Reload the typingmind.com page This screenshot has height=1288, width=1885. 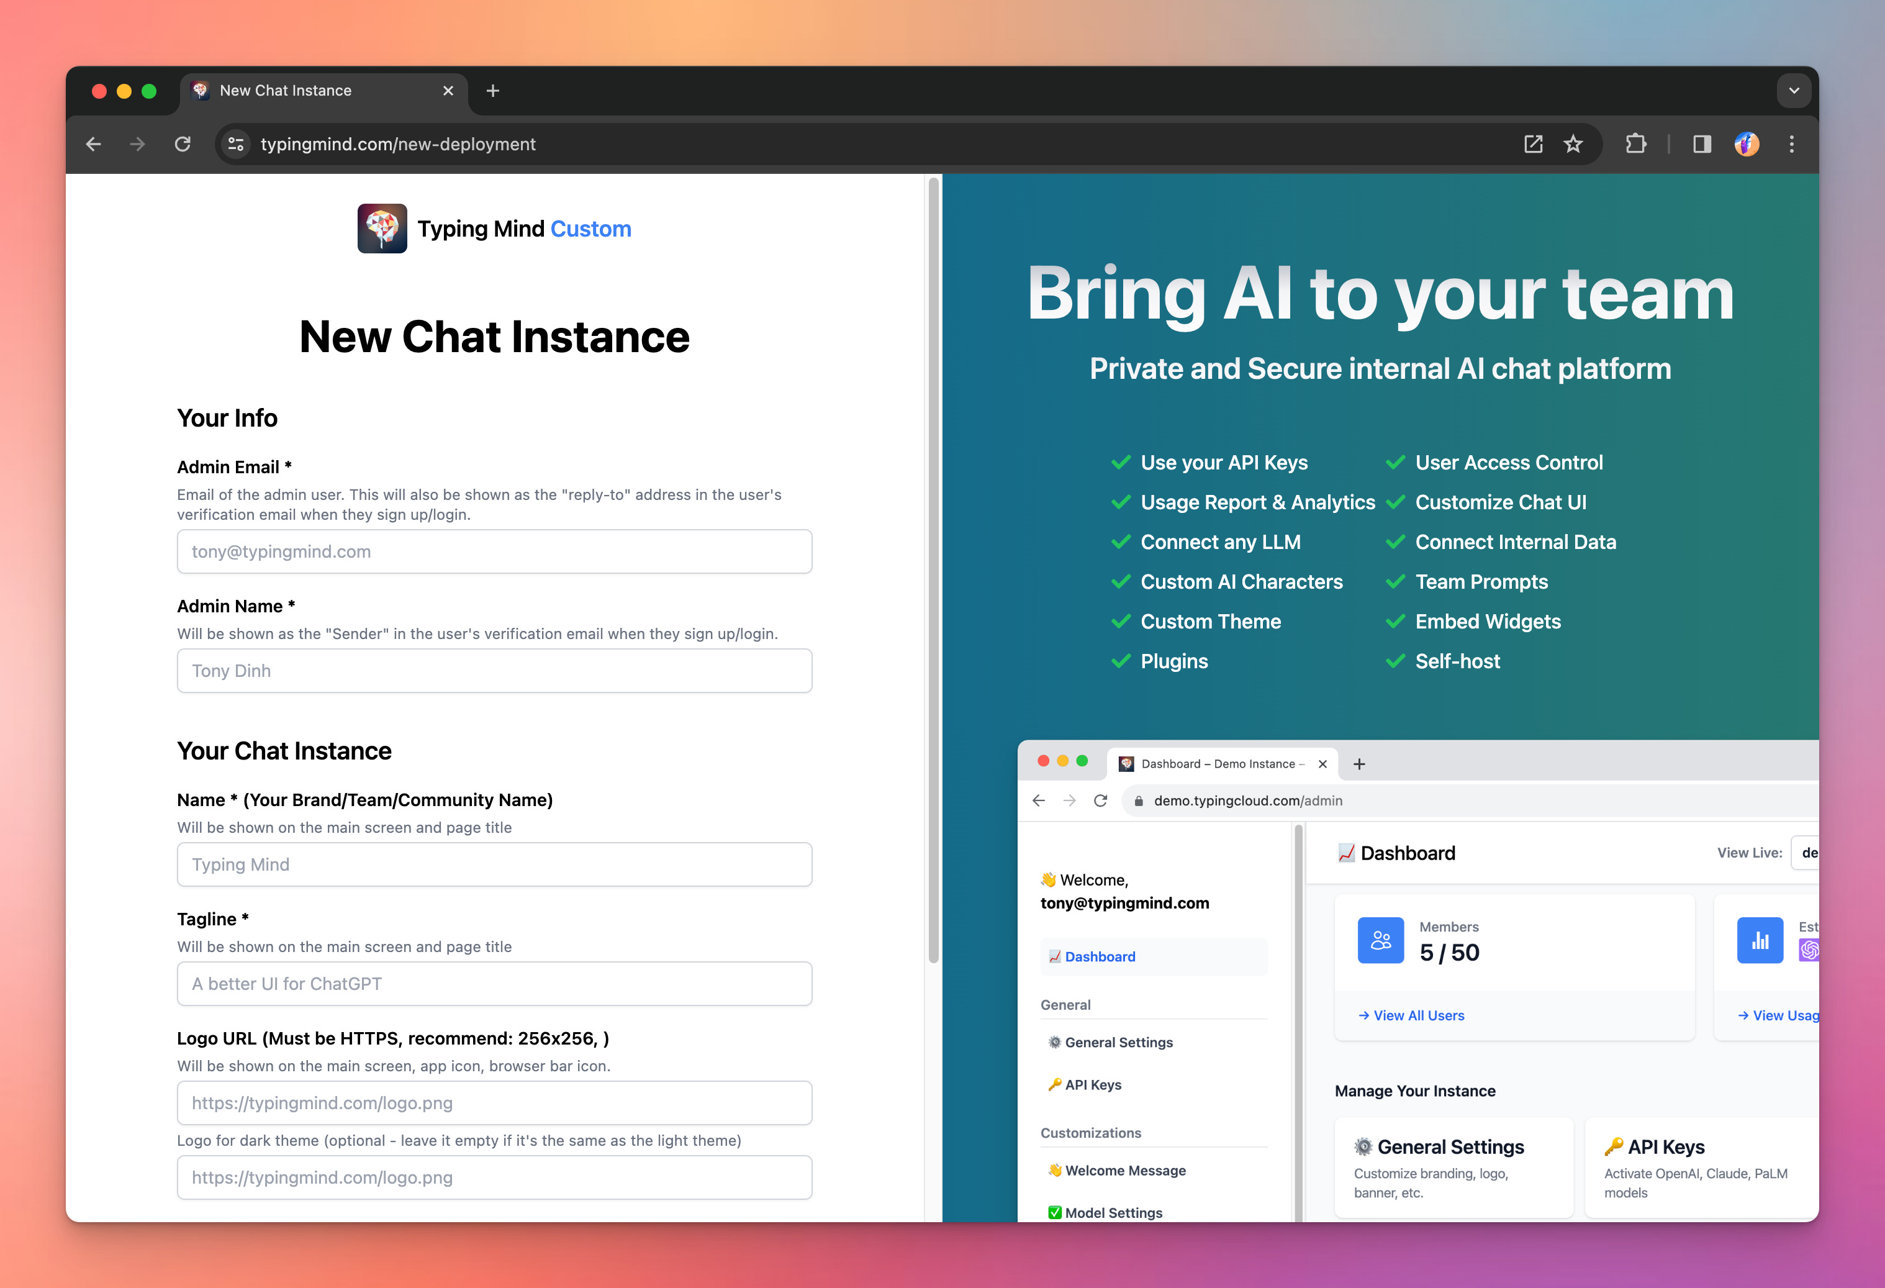click(183, 144)
